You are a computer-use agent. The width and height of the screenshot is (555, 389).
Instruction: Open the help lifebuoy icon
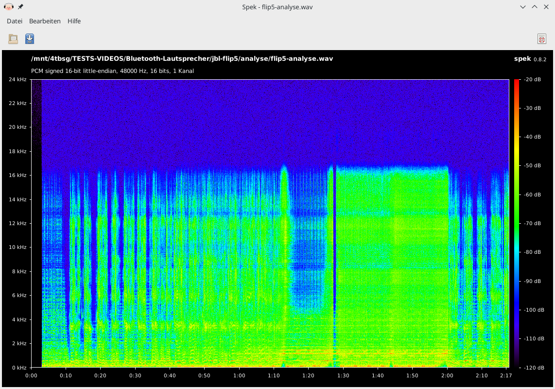click(x=541, y=39)
